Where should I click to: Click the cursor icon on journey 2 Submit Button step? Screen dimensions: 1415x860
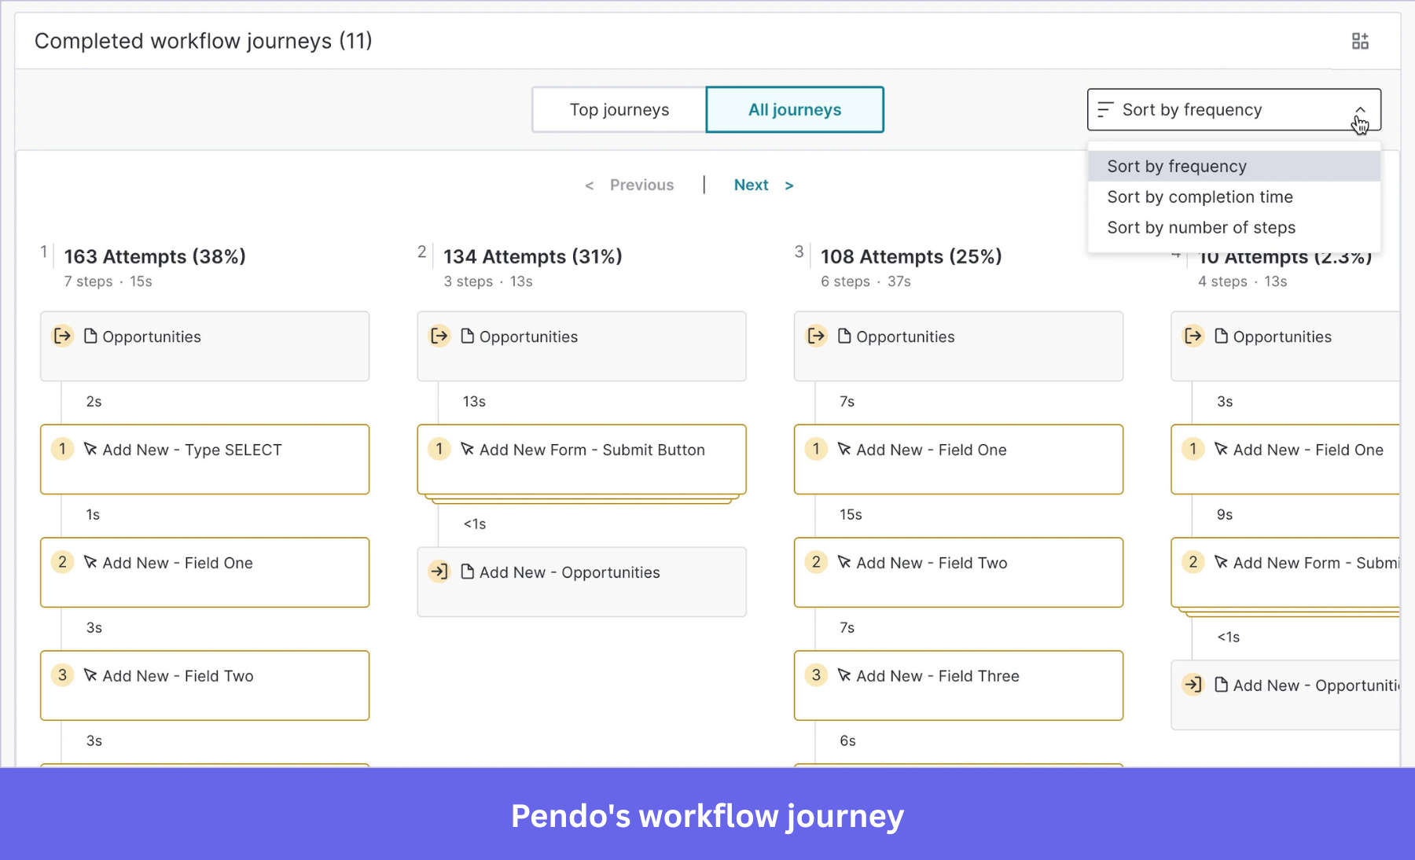click(x=468, y=449)
